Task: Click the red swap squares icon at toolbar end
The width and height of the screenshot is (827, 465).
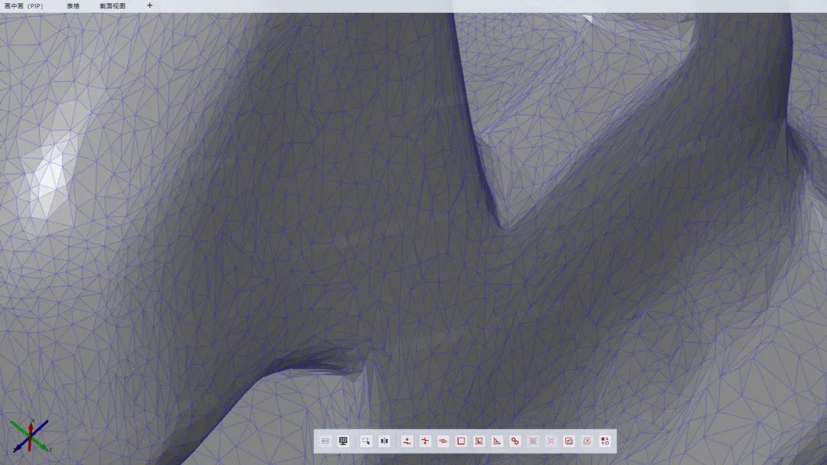Action: click(x=605, y=441)
